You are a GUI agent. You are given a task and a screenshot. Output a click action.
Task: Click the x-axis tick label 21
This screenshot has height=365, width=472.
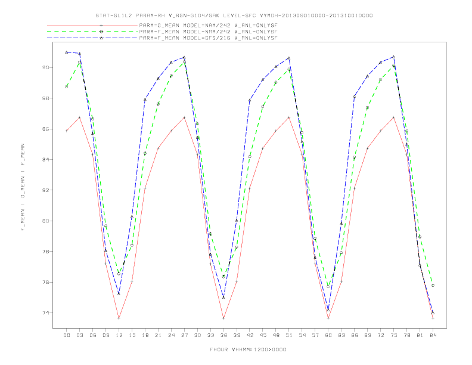(158, 335)
